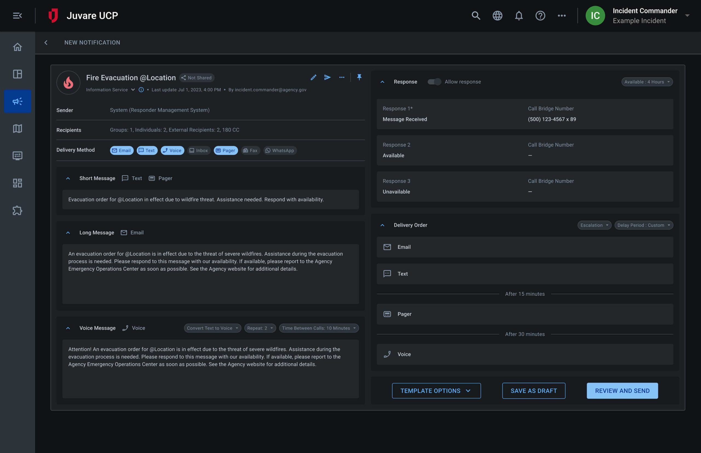This screenshot has height=453, width=701.
Task: Open the search icon in top bar
Action: coord(476,16)
